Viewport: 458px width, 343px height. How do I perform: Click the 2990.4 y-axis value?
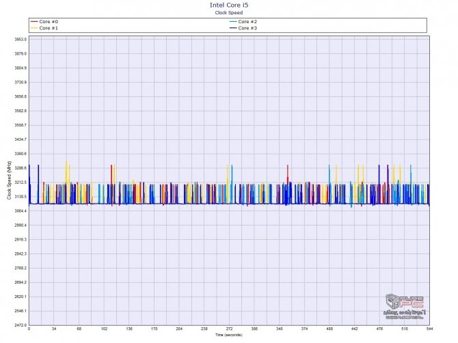pyautogui.click(x=21, y=225)
